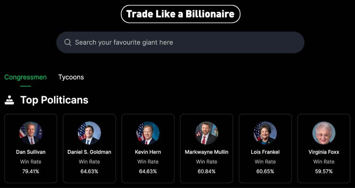Image resolution: width=355 pixels, height=188 pixels.
Task: Select the Virginia Foxx name label
Action: 324,152
